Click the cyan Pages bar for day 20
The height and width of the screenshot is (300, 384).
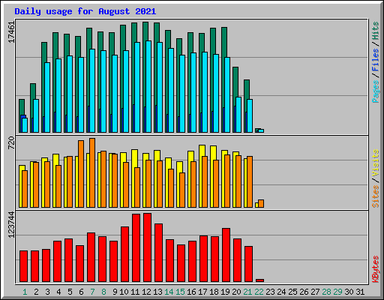tap(238, 115)
